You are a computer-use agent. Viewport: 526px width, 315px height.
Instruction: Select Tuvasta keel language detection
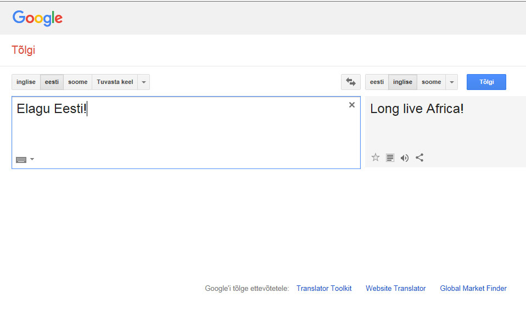point(115,82)
